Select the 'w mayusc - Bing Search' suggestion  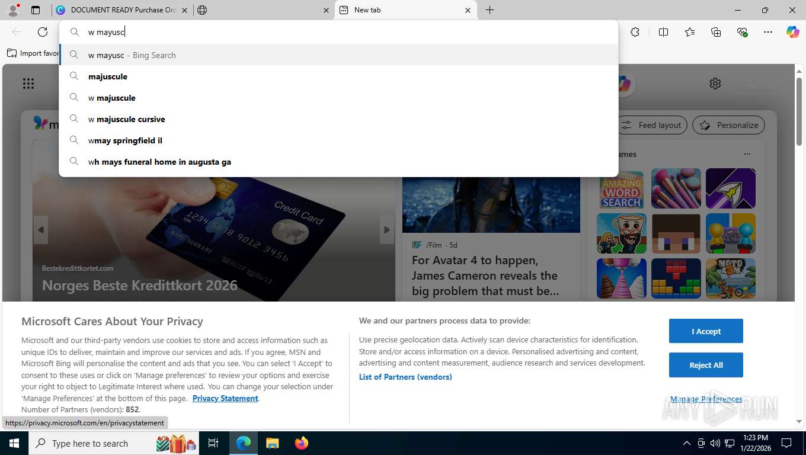[x=339, y=55]
